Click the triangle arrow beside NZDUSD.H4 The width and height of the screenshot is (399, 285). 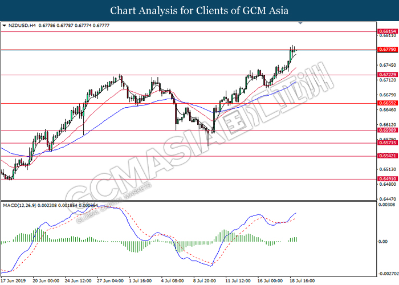5,26
